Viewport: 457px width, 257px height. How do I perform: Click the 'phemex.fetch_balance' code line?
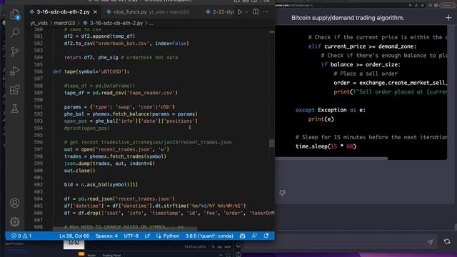click(x=131, y=114)
